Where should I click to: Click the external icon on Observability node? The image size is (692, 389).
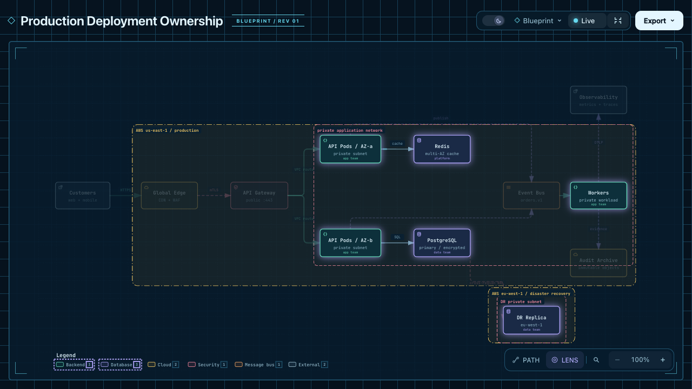[x=575, y=91]
